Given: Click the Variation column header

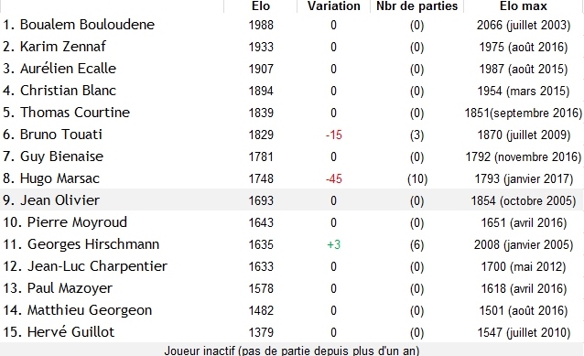Looking at the screenshot, I should coord(334,6).
